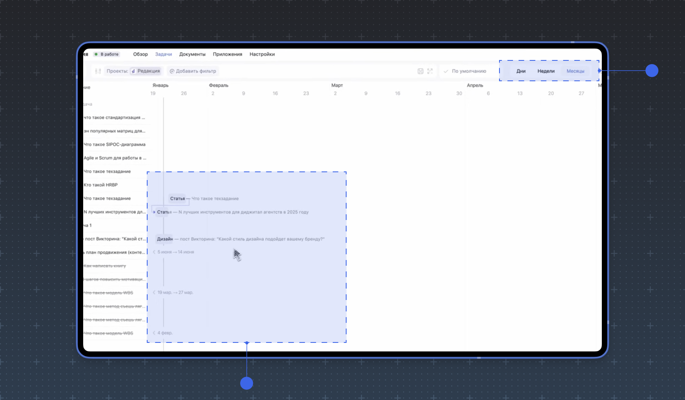685x400 pixels.
Task: Click the left arrow beside 4 февр.
Action: (x=154, y=333)
